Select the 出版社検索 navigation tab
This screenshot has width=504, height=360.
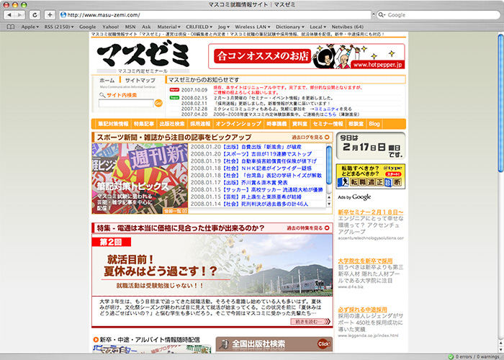click(x=172, y=124)
